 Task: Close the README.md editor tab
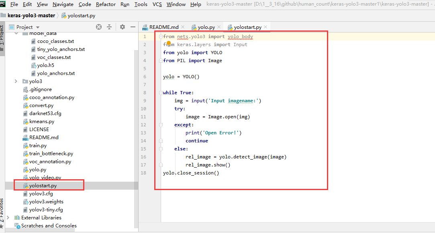point(183,27)
